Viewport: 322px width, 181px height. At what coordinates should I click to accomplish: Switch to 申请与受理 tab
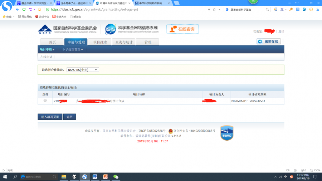76,42
